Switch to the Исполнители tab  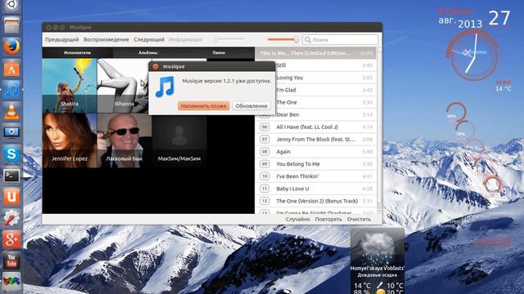[77, 52]
